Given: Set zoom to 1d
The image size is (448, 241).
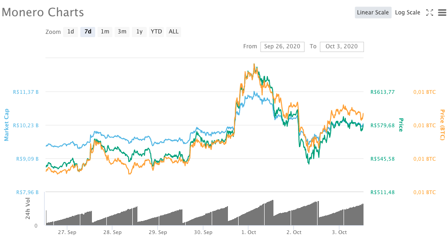Looking at the screenshot, I should (x=71, y=32).
